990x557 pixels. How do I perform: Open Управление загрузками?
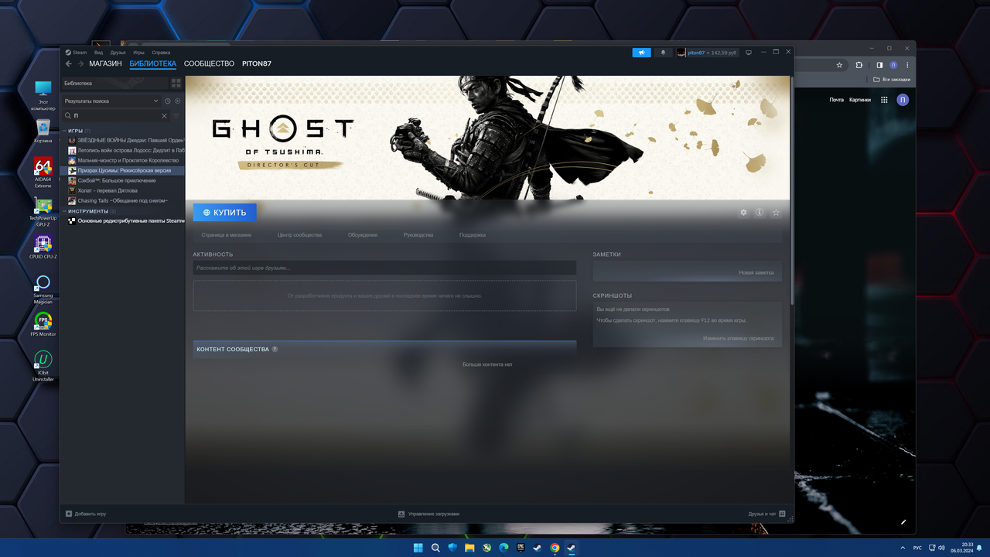tap(428, 514)
